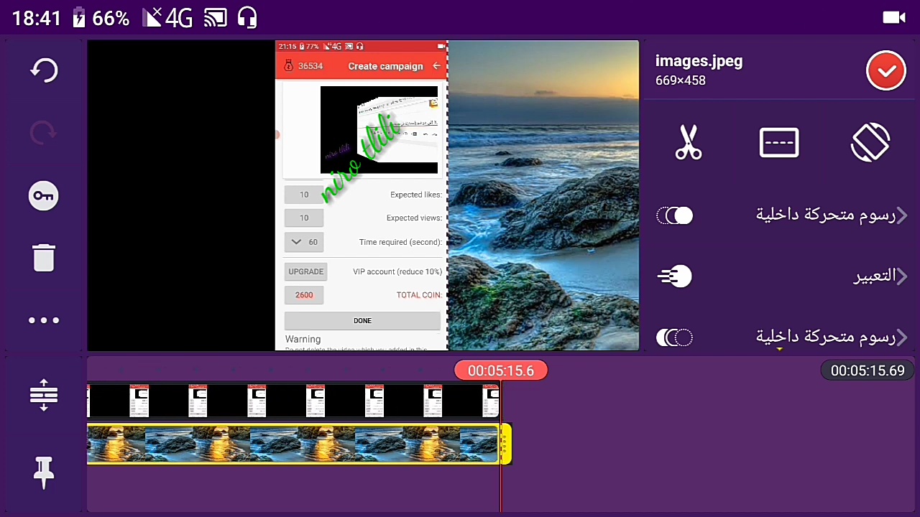Tap the greyed redo arrow
The width and height of the screenshot is (920, 517).
(44, 133)
